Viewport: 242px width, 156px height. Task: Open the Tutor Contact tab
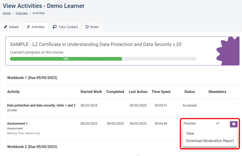coord(65,27)
